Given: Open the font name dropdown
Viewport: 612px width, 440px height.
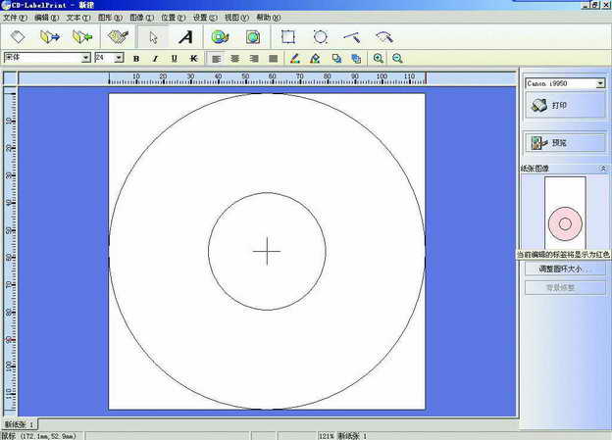Looking at the screenshot, I should (86, 58).
